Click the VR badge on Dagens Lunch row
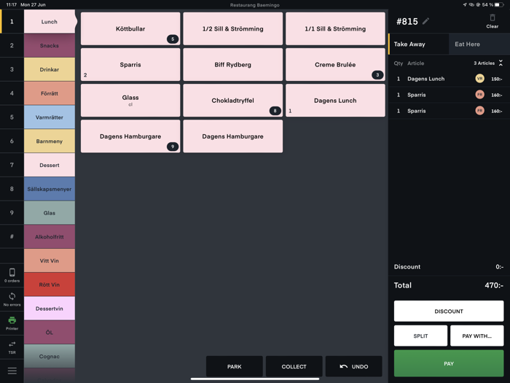510x383 pixels. click(x=479, y=79)
